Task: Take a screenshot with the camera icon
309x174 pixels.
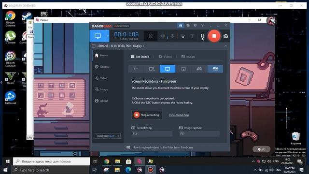Action: tap(226, 36)
